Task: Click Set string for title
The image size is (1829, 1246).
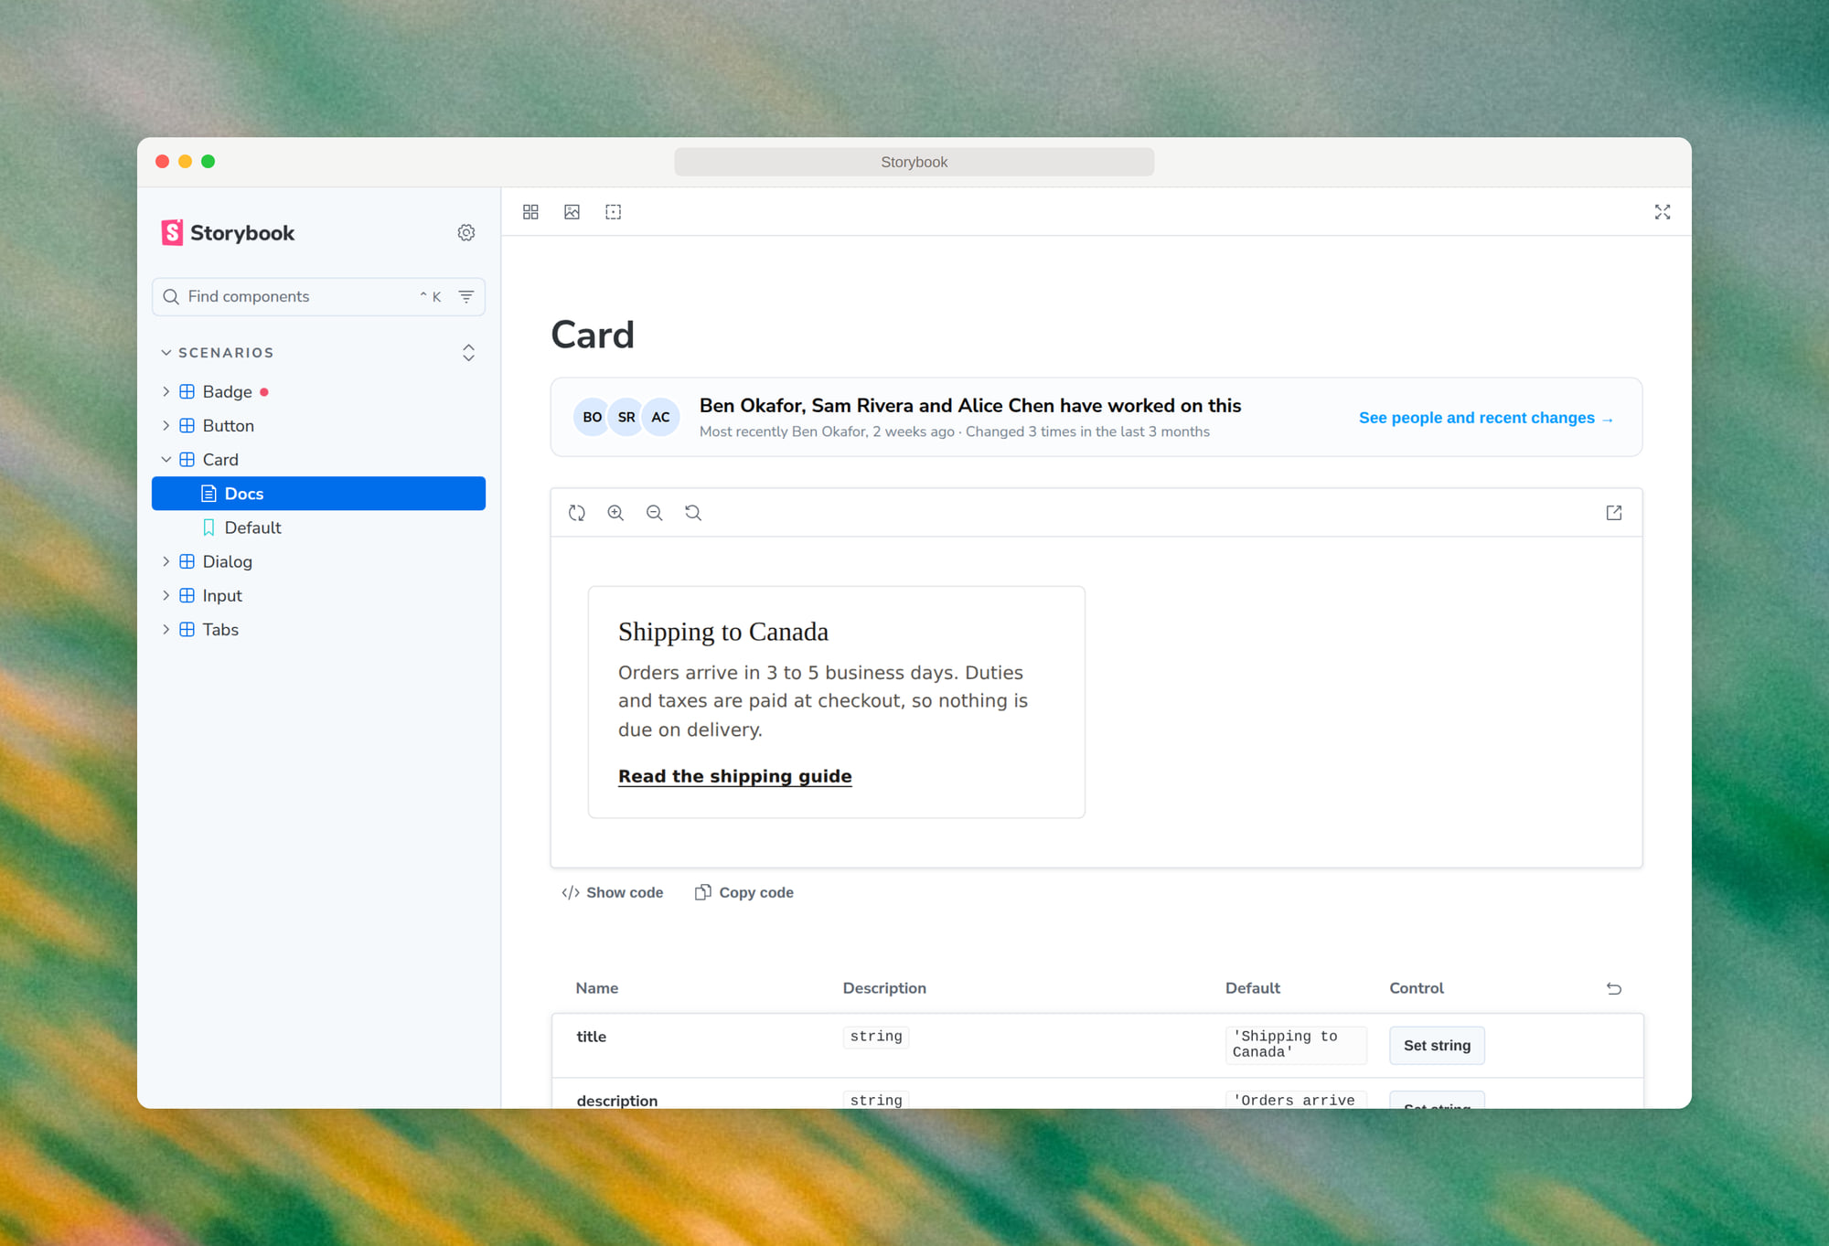Action: tap(1437, 1045)
